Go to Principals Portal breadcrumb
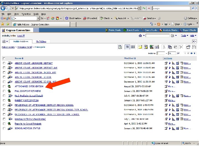 [x=25, y=47]
